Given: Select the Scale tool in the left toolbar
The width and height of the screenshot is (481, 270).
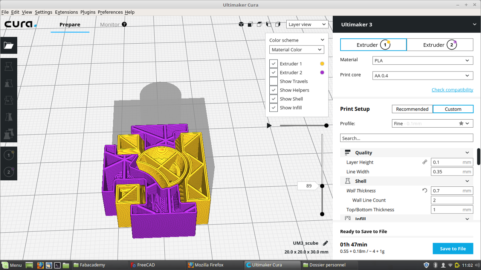Looking at the screenshot, I should [8, 83].
